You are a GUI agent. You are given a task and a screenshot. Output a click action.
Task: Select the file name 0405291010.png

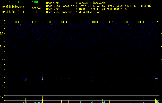click(13, 7)
